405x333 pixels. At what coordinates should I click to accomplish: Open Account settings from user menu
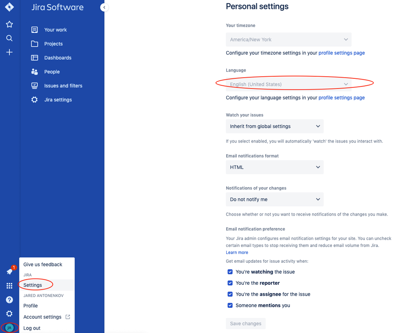(x=42, y=317)
